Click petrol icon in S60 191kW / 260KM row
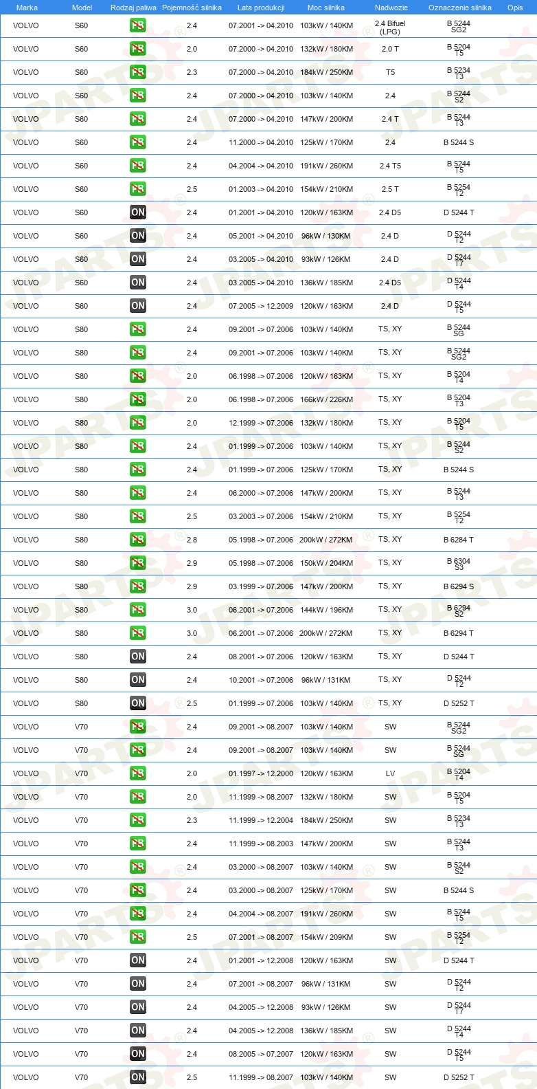 (x=138, y=166)
